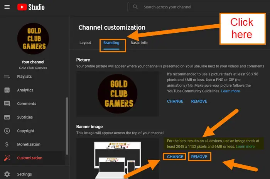Click the Gold Club Gamers channel name text

coord(33,68)
